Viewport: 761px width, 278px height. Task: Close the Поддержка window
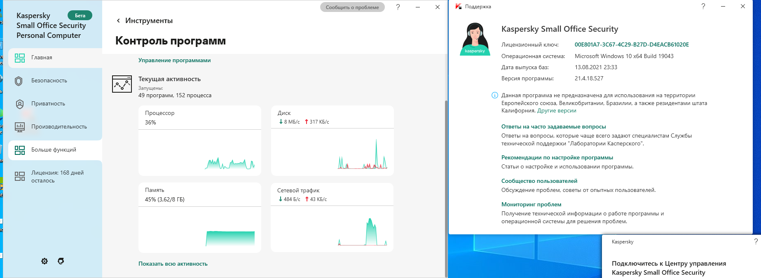pyautogui.click(x=743, y=6)
